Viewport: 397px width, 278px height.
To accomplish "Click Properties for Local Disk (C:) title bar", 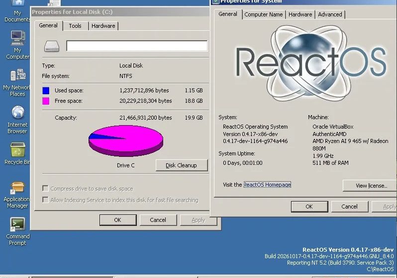I will tap(120, 12).
